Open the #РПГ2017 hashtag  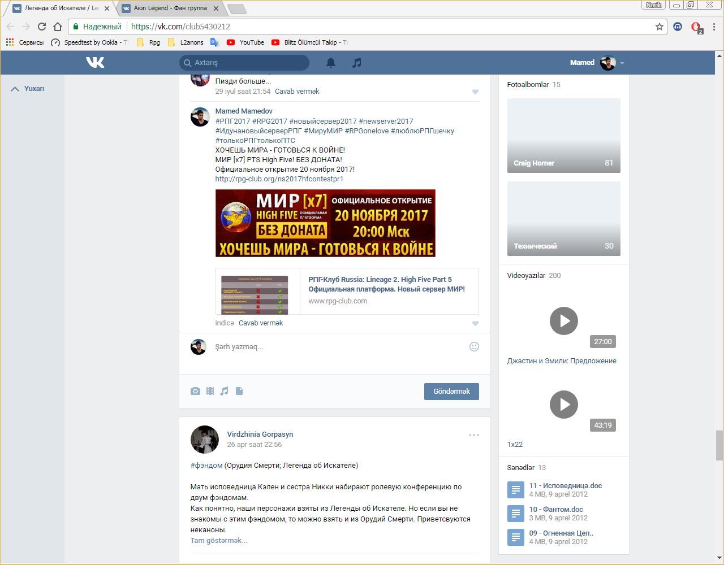tap(232, 121)
